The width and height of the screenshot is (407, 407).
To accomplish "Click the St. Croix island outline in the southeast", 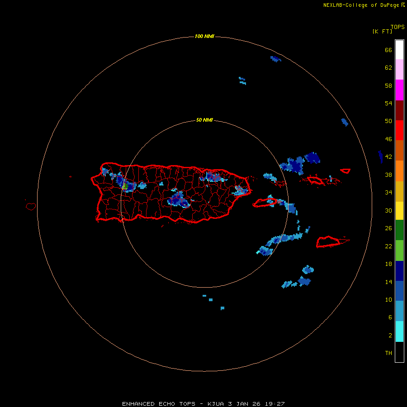I will (329, 242).
